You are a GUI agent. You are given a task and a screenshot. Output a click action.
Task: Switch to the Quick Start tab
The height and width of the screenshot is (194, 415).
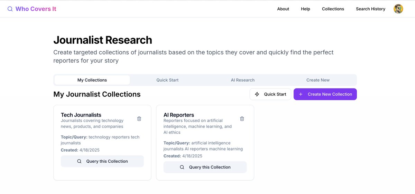pos(167,80)
